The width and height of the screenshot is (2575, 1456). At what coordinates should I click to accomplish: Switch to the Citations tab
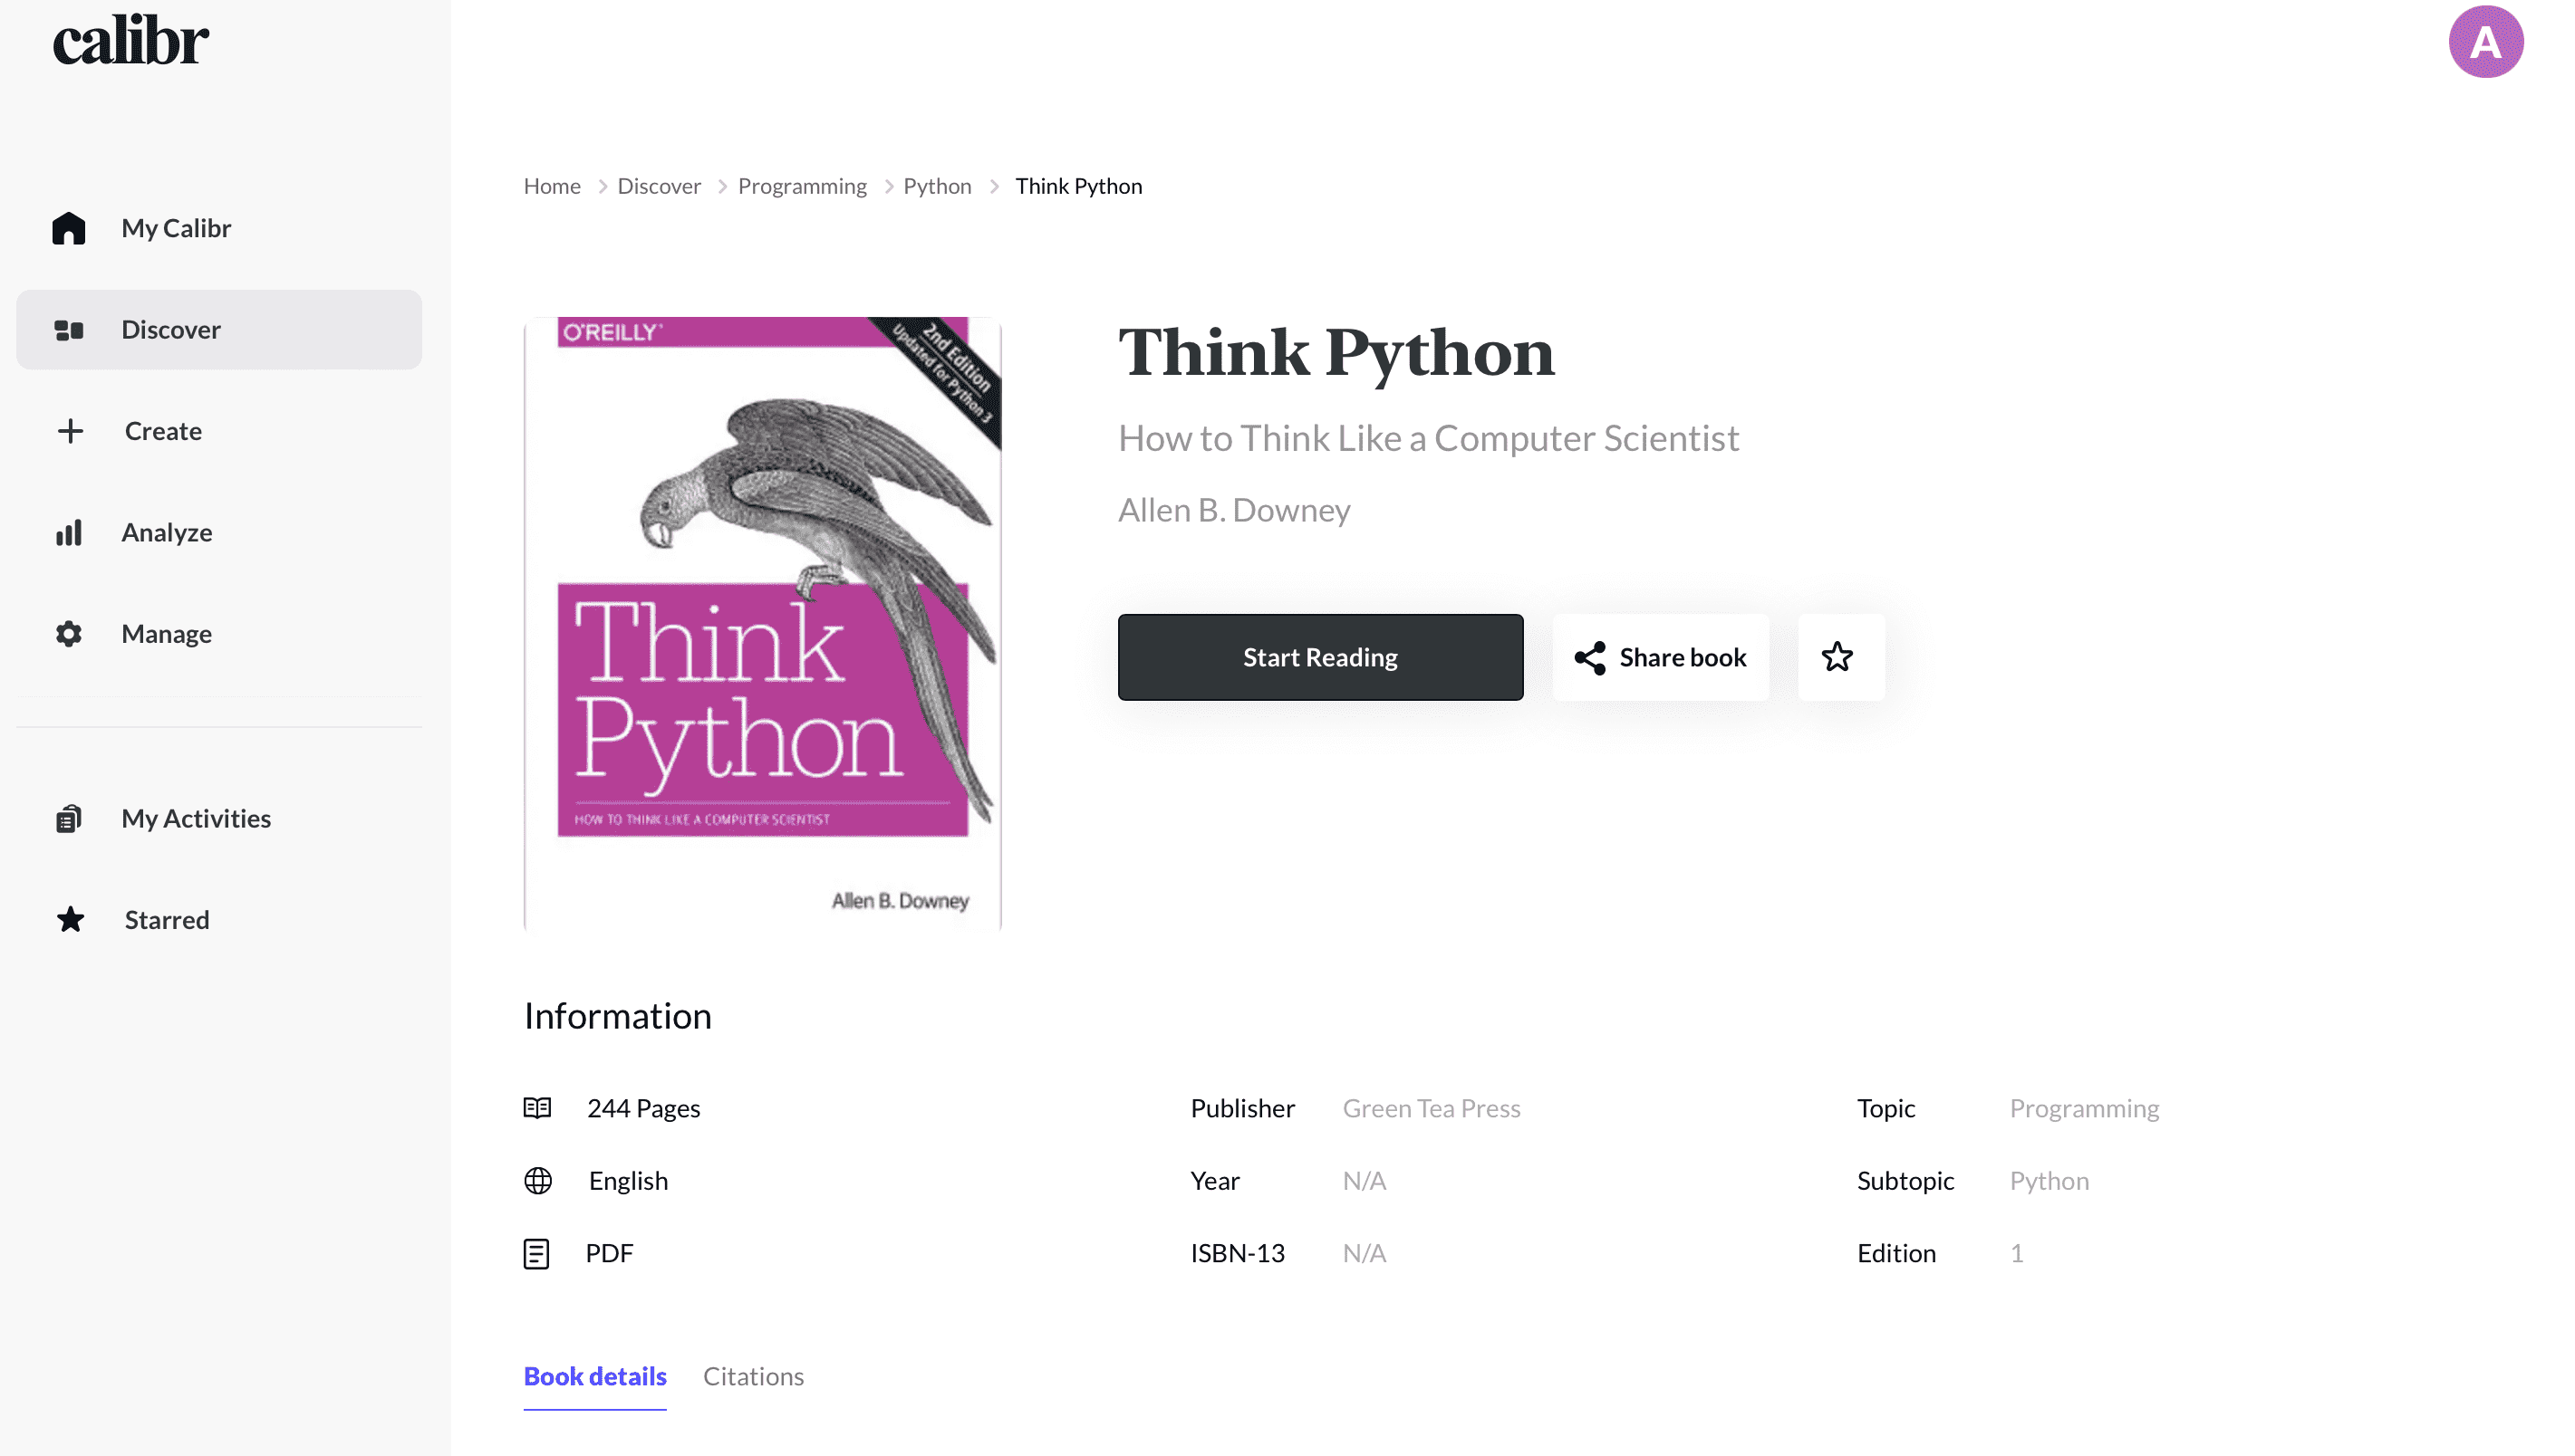[753, 1376]
